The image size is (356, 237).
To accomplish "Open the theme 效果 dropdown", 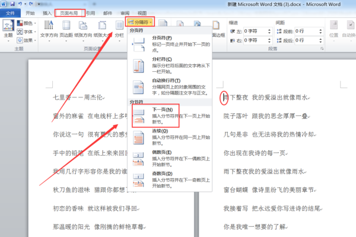I will click(27, 40).
